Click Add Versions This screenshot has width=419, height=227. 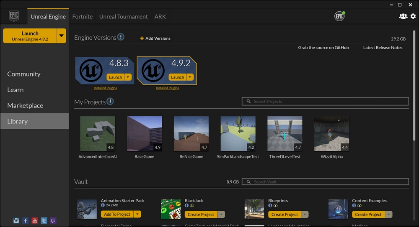(155, 38)
